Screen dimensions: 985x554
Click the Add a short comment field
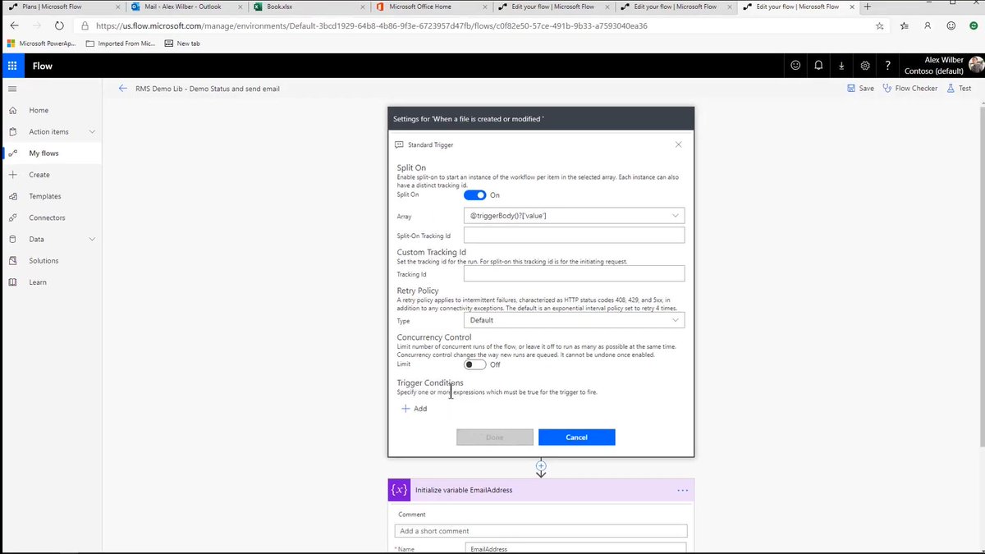[540, 531]
